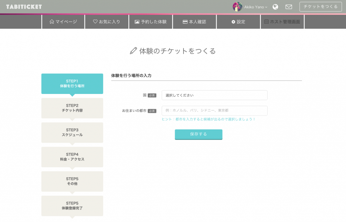Expand the Akiko Yano account menu
This screenshot has width=346, height=222.
255,6
